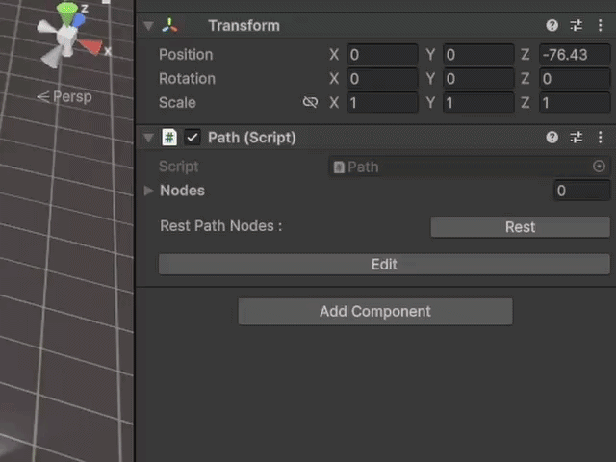
Task: Click the Position Z field showing -76.43
Action: coord(575,55)
